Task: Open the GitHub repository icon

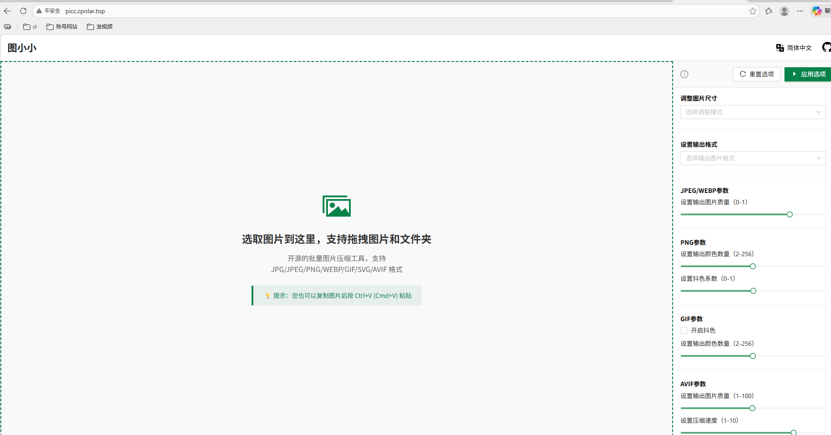Action: coord(826,47)
